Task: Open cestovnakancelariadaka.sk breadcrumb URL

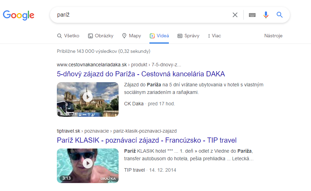Action: click(x=119, y=65)
